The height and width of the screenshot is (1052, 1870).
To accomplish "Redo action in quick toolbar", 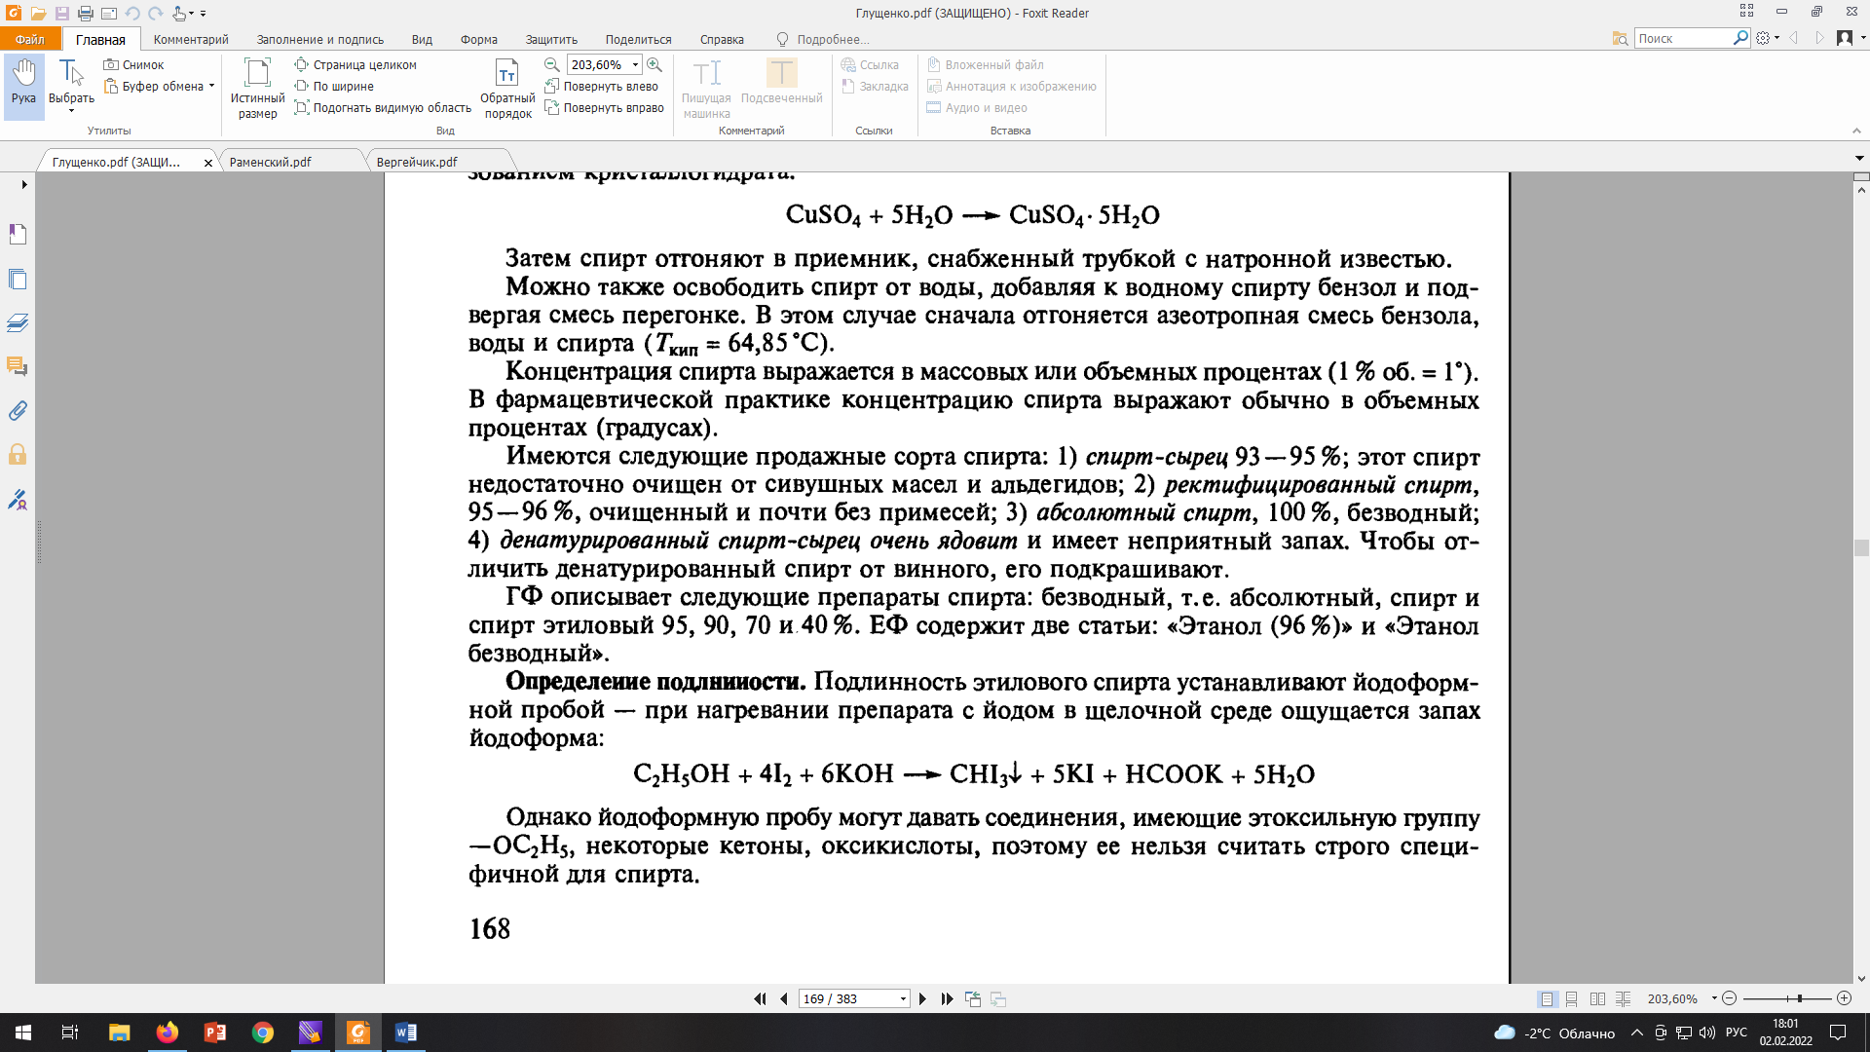I will tap(156, 13).
